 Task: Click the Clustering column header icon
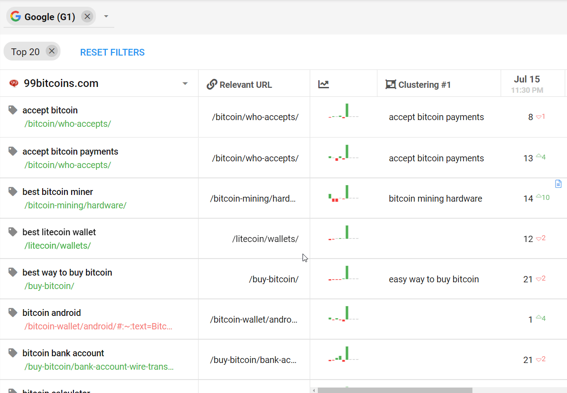pyautogui.click(x=391, y=85)
